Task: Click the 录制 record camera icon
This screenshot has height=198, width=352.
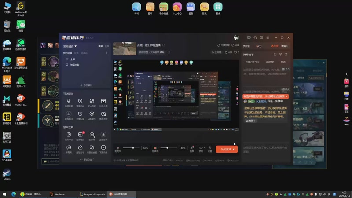Action: 201,149
